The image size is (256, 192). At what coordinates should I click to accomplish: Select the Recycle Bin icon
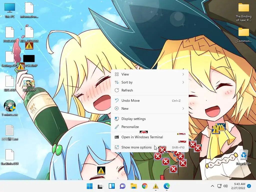[x=243, y=157]
